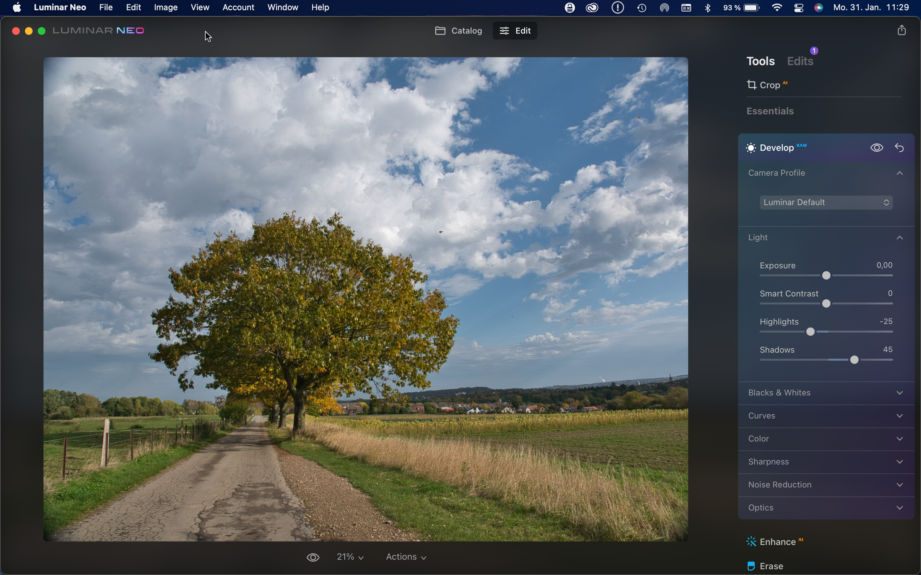Image resolution: width=921 pixels, height=575 pixels.
Task: Click the Siri icon in menu bar
Action: pos(819,8)
